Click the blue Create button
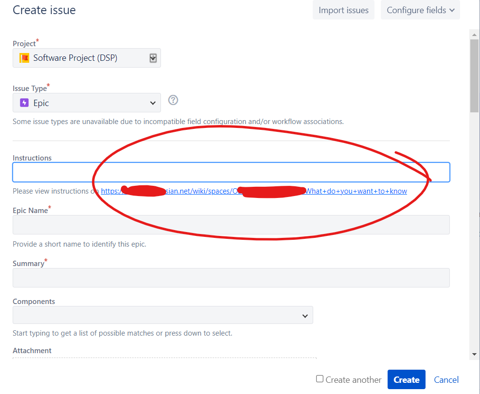The width and height of the screenshot is (480, 394). coord(406,379)
